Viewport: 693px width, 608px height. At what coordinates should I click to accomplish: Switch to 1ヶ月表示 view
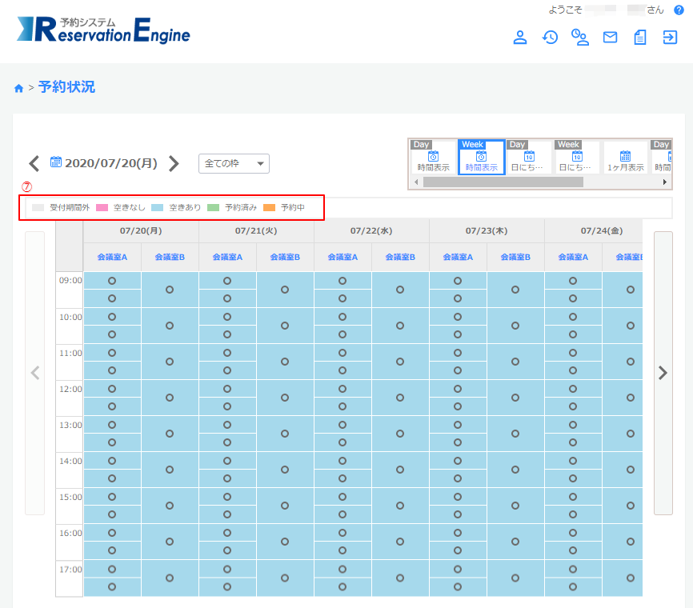pos(625,162)
